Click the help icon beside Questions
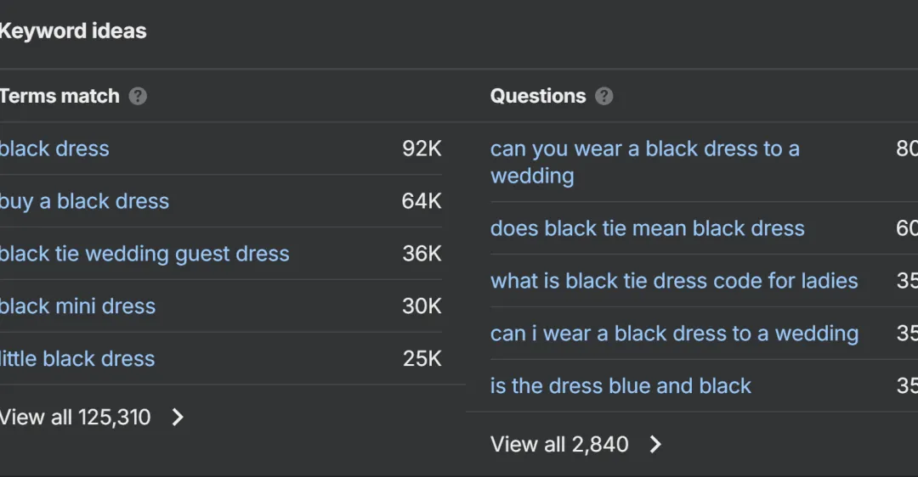 pos(603,96)
